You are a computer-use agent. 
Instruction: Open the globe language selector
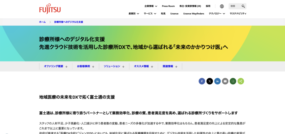pos(222,6)
